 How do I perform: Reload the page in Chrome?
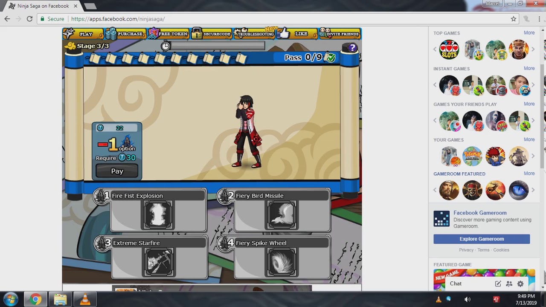coord(29,19)
